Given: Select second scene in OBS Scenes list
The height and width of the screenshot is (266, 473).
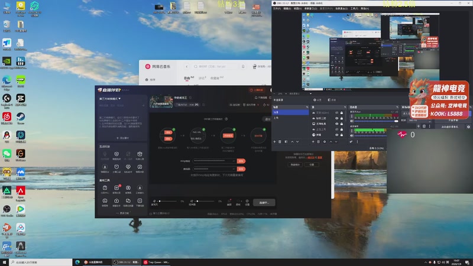Looking at the screenshot, I should tap(290, 118).
